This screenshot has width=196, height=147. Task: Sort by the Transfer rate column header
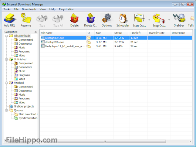pyautogui.click(x=159, y=33)
